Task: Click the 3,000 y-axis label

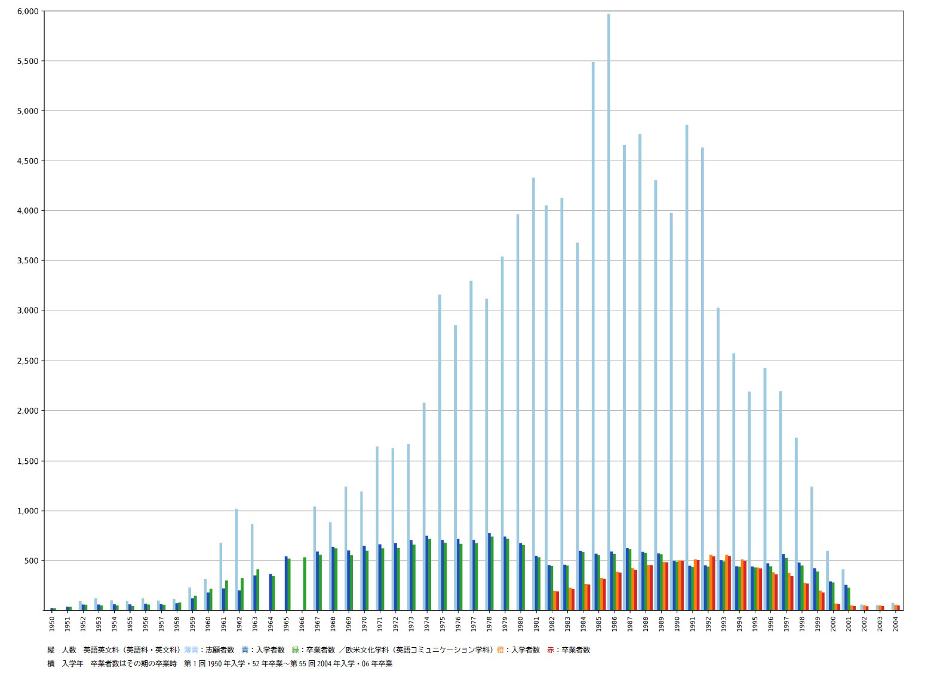Action: [x=28, y=311]
